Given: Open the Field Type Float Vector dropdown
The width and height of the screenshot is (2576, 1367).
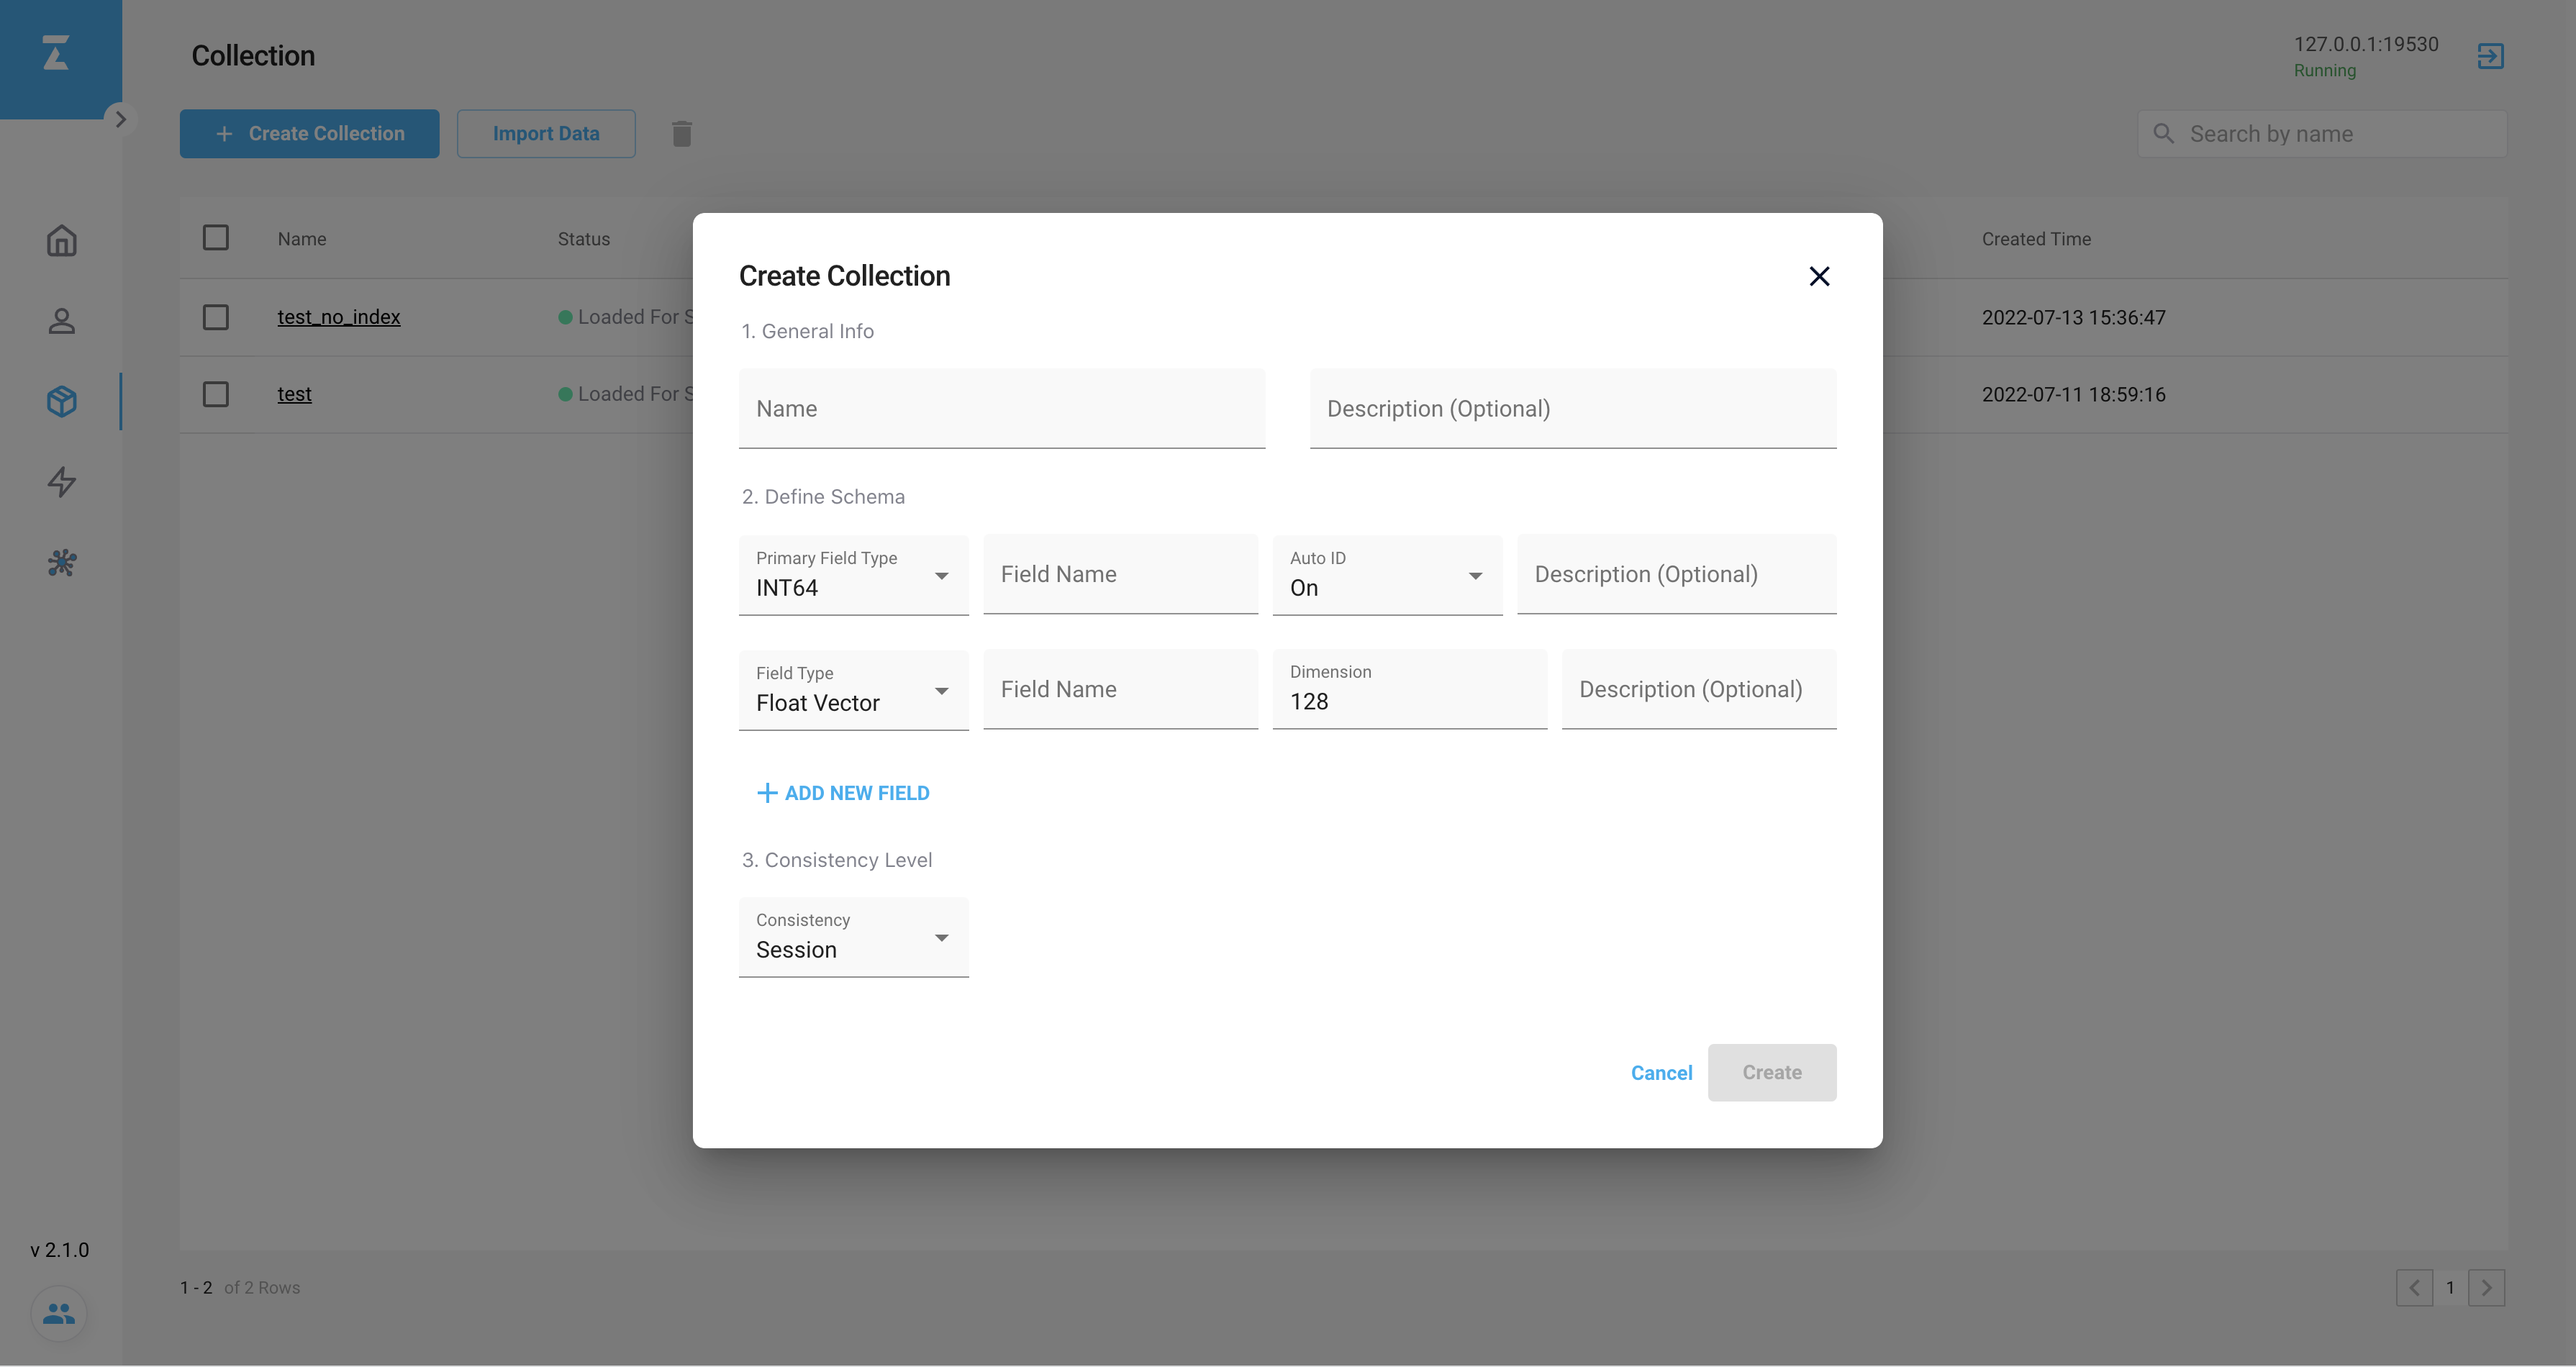Looking at the screenshot, I should pos(853,690).
